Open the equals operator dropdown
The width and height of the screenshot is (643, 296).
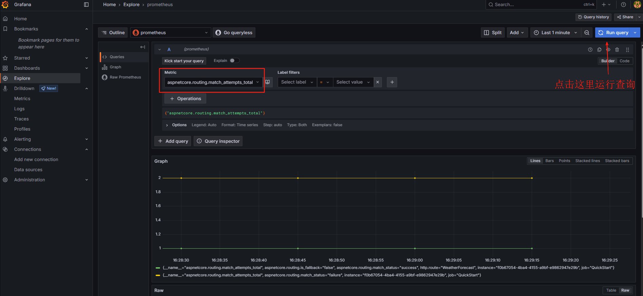pyautogui.click(x=325, y=82)
